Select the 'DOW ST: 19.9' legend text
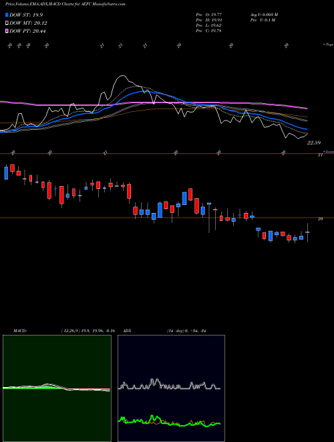The height and width of the screenshot is (442, 334). 26,15
